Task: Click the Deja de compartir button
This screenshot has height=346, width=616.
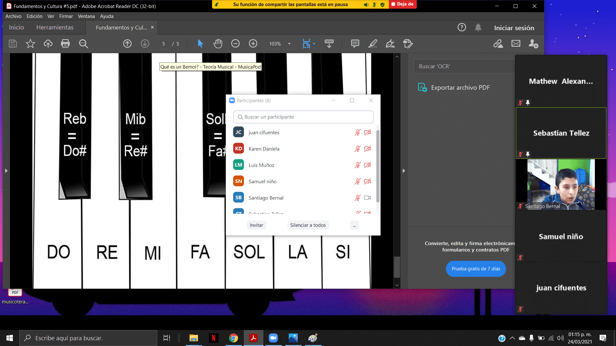Action: click(x=403, y=4)
